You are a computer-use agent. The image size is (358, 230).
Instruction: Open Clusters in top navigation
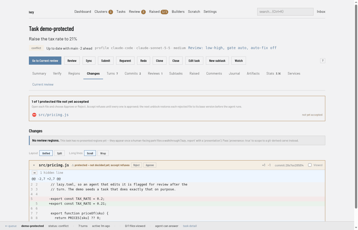pos(104,12)
